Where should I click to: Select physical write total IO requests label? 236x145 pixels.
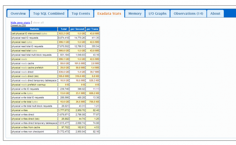[x=28, y=98]
